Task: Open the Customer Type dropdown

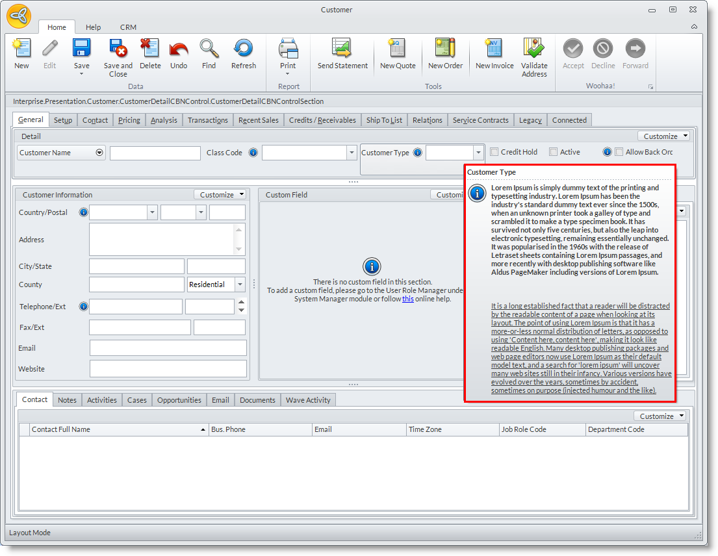Action: [478, 153]
